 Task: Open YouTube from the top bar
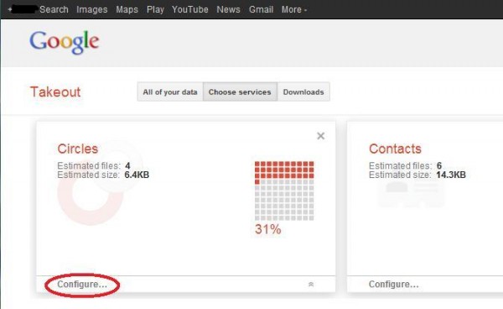point(190,9)
